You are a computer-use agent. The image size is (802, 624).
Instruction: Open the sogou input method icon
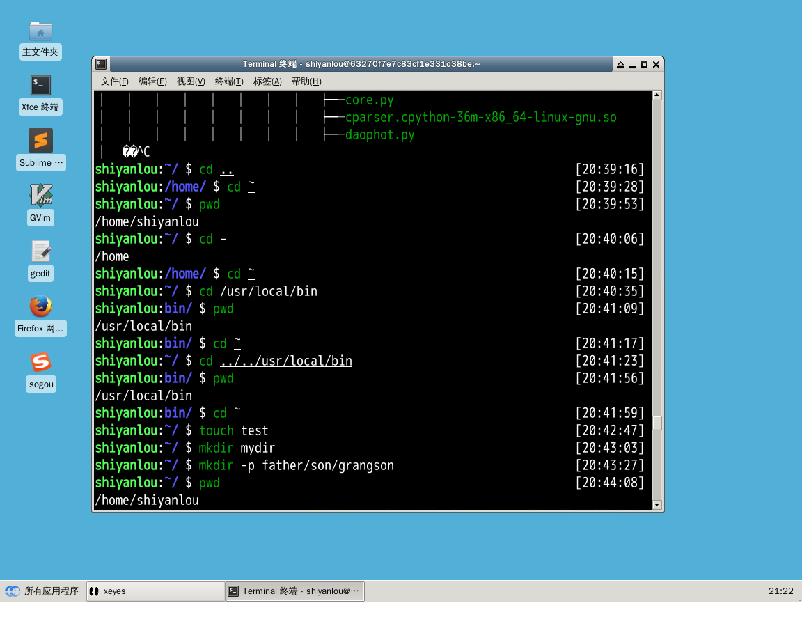point(40,362)
